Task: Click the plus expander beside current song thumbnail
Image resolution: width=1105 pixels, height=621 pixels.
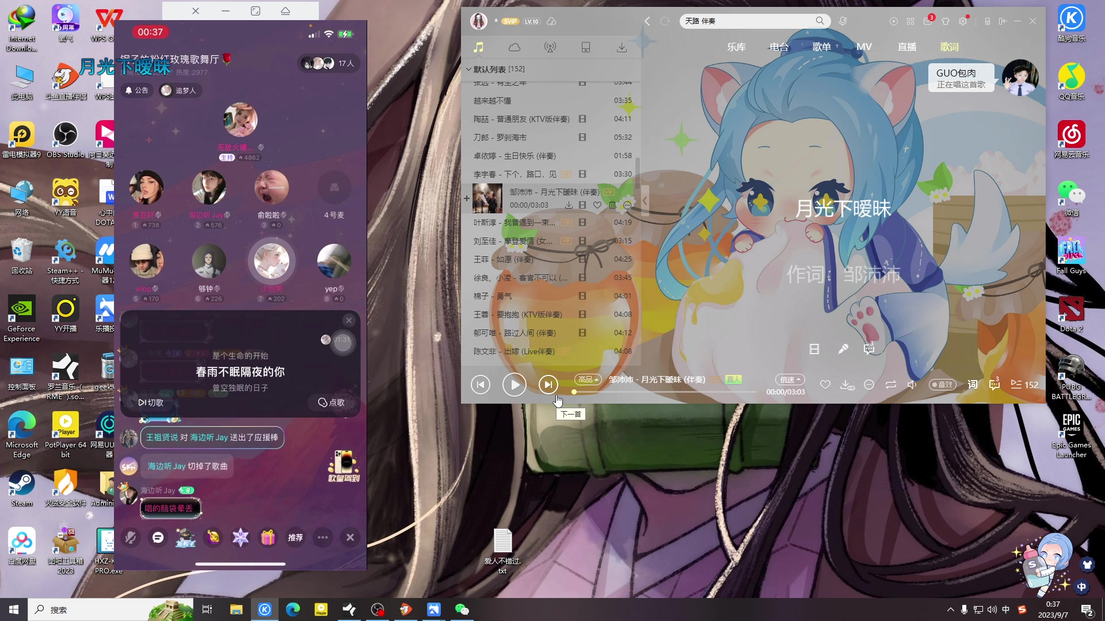Action: tap(466, 198)
